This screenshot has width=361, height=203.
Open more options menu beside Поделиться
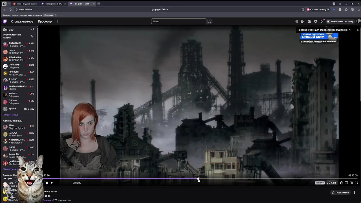[x=355, y=193]
